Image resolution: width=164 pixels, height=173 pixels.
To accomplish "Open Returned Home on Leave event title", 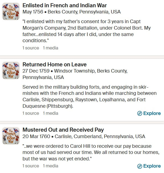I will pyautogui.click(x=54, y=64).
